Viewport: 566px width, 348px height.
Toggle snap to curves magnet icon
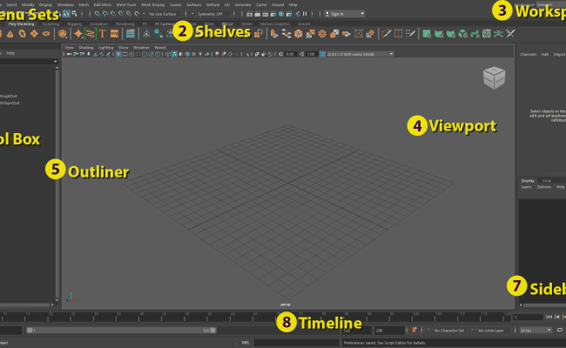[105, 14]
